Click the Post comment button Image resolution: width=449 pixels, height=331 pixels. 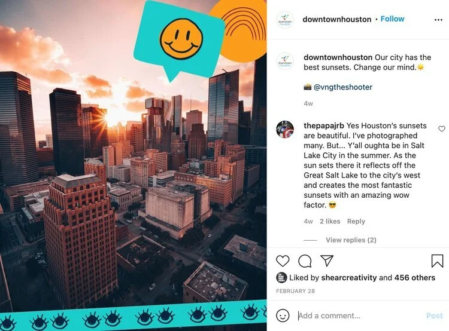click(435, 315)
